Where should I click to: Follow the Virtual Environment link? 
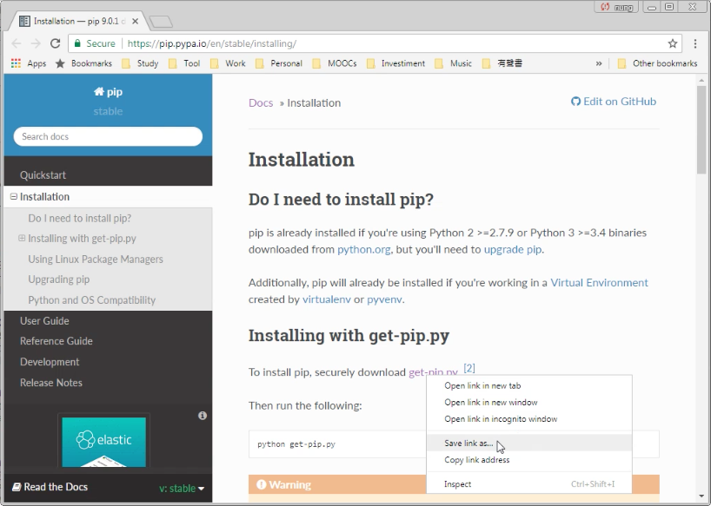(x=599, y=283)
